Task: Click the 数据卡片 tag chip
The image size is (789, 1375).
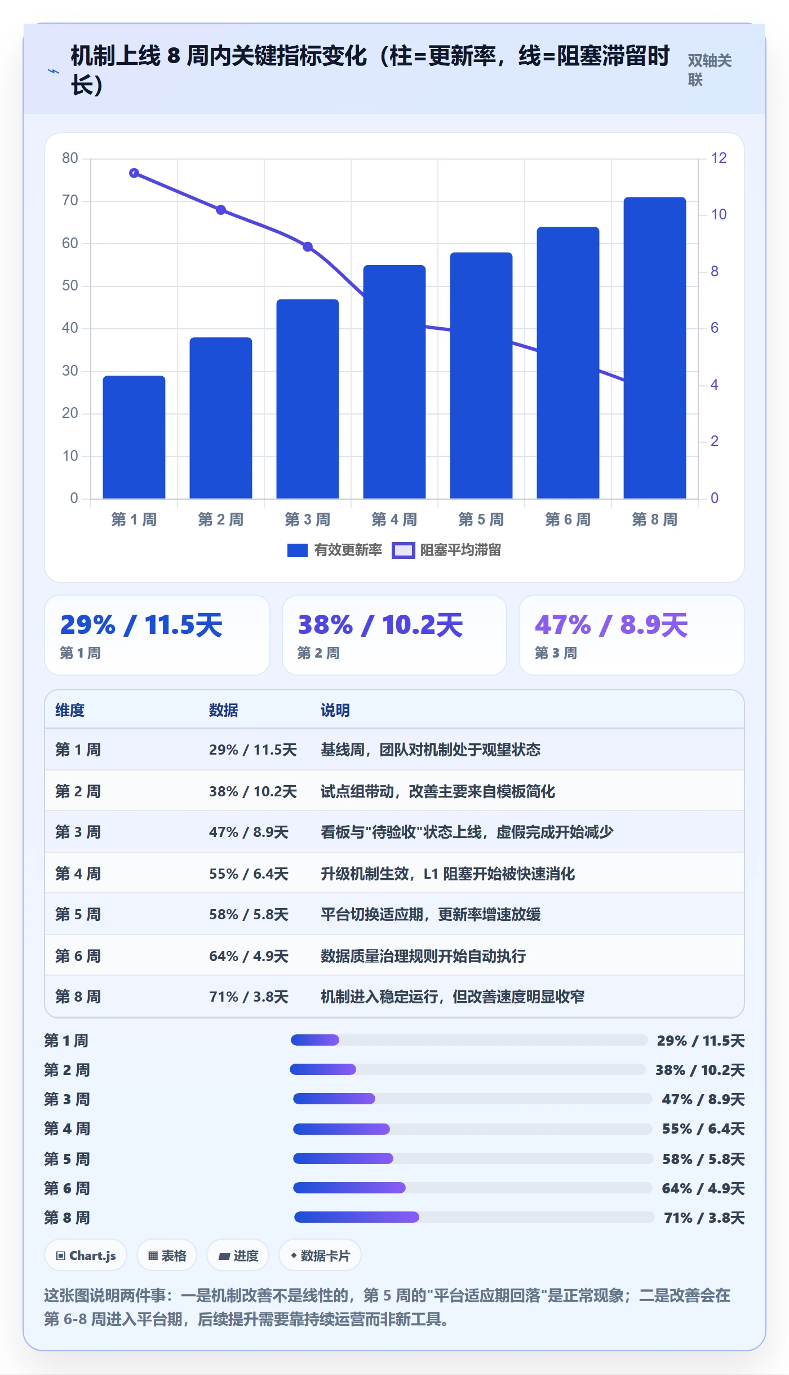Action: (x=320, y=1255)
